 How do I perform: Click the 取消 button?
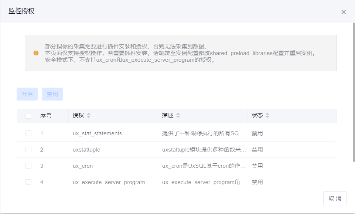pyautogui.click(x=335, y=198)
